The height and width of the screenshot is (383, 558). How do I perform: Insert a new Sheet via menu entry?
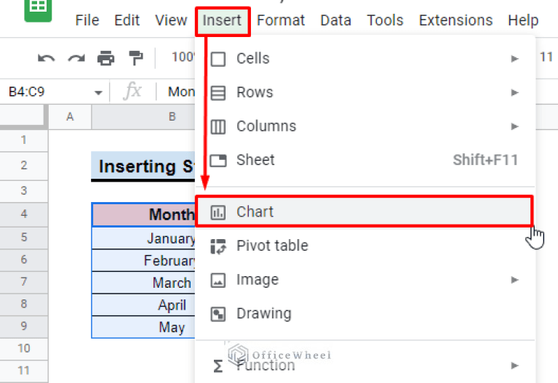255,160
